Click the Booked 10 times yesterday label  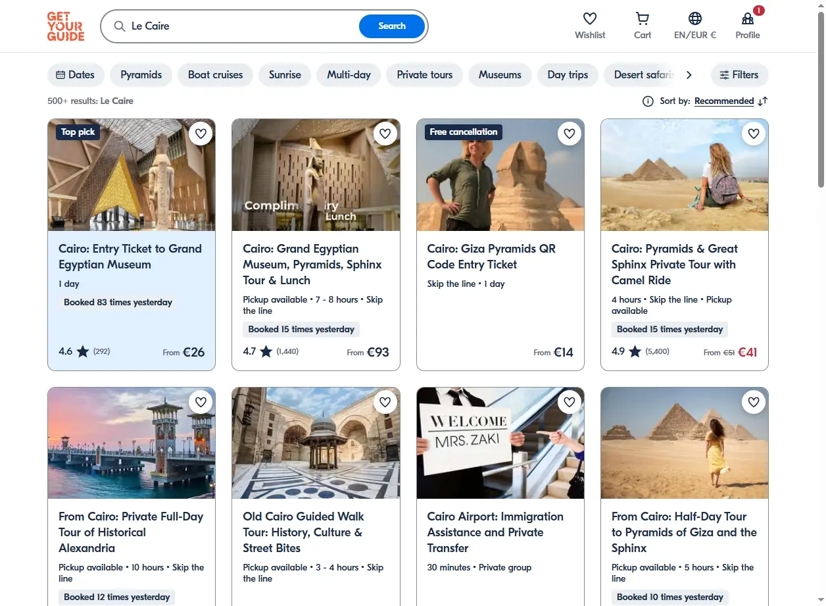[670, 597]
